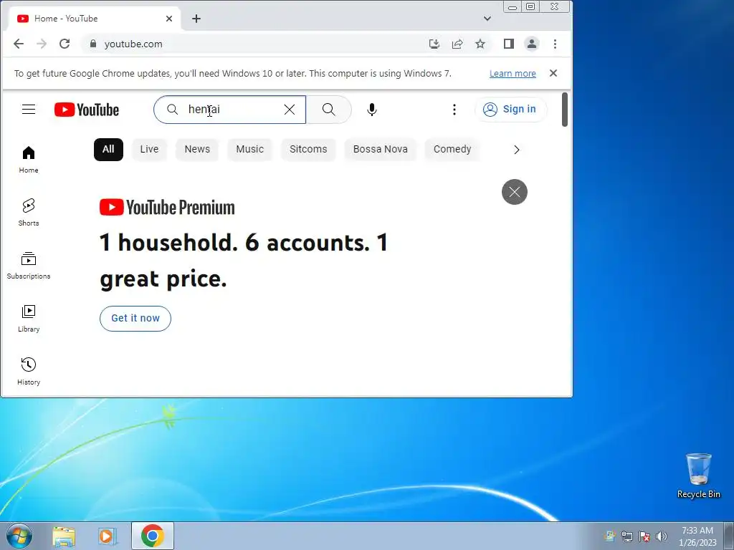
Task: Install YouTube app via address bar icon
Action: tap(434, 44)
